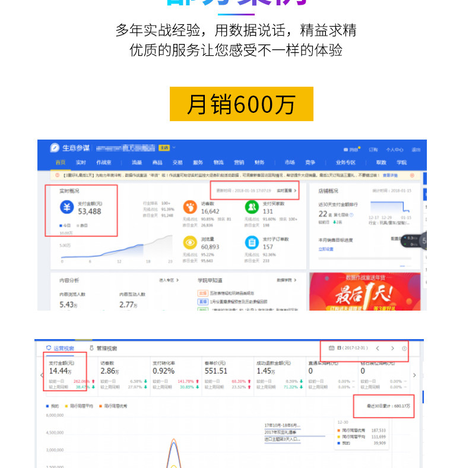The image size is (469, 468).
Task: Click the 内容浏览人数 5.43万 value
Action: (68, 305)
